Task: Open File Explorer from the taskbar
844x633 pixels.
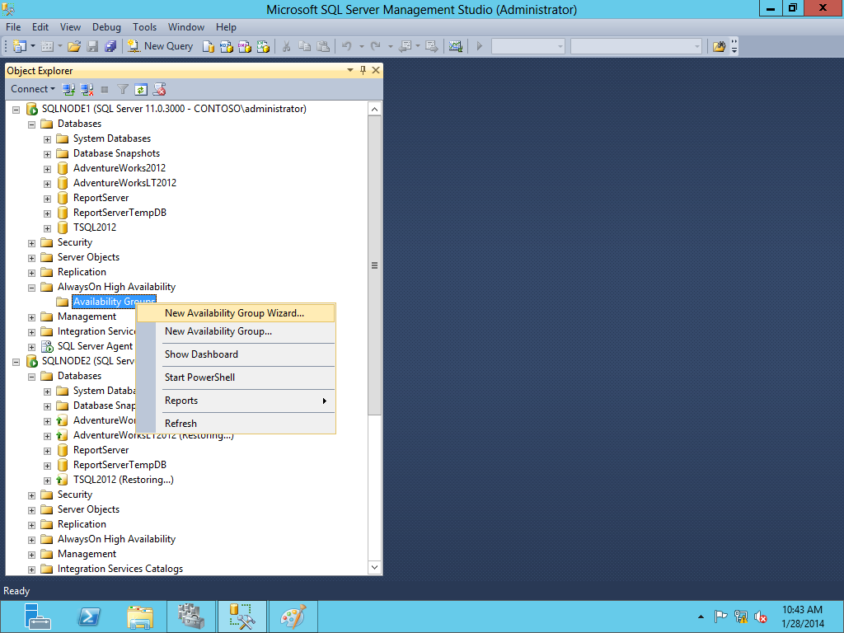Action: click(x=140, y=617)
